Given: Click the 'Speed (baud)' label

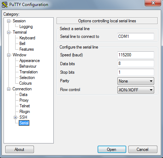Looking at the screenshot, I should tap(71, 55).
